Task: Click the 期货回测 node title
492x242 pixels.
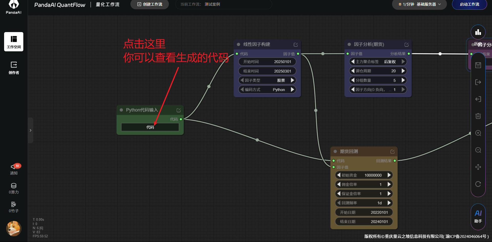Action: [349, 151]
